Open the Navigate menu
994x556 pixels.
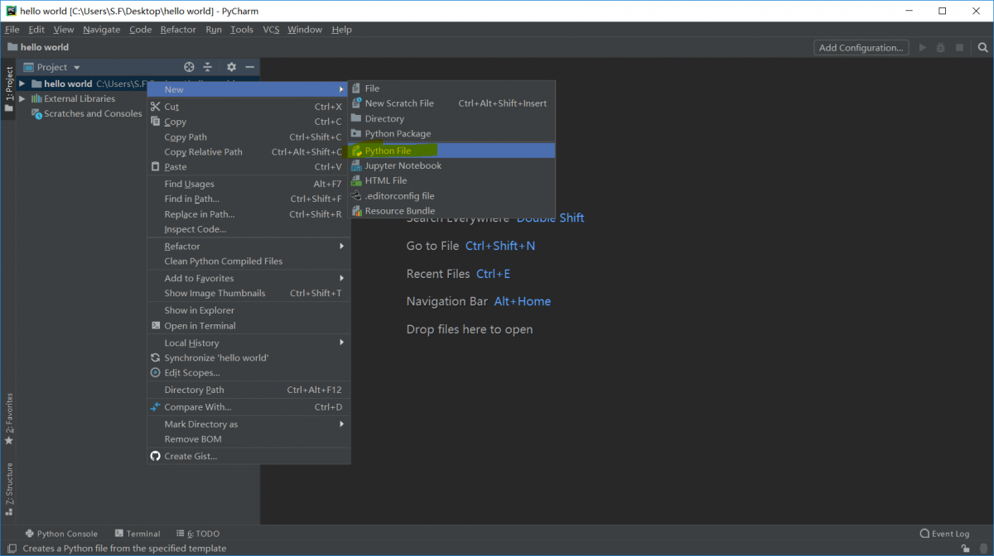(101, 29)
